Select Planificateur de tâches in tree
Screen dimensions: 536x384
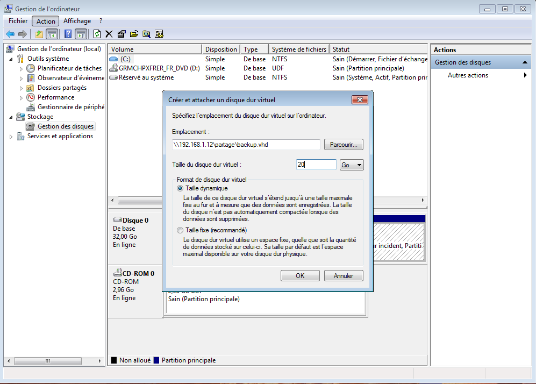click(69, 68)
